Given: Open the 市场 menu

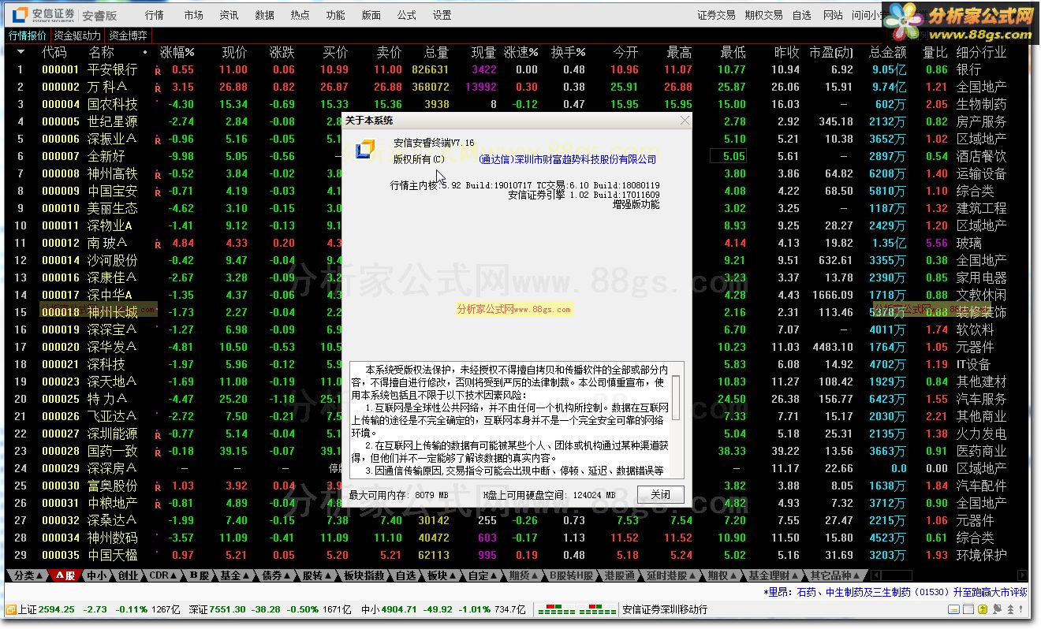Looking at the screenshot, I should coord(193,15).
